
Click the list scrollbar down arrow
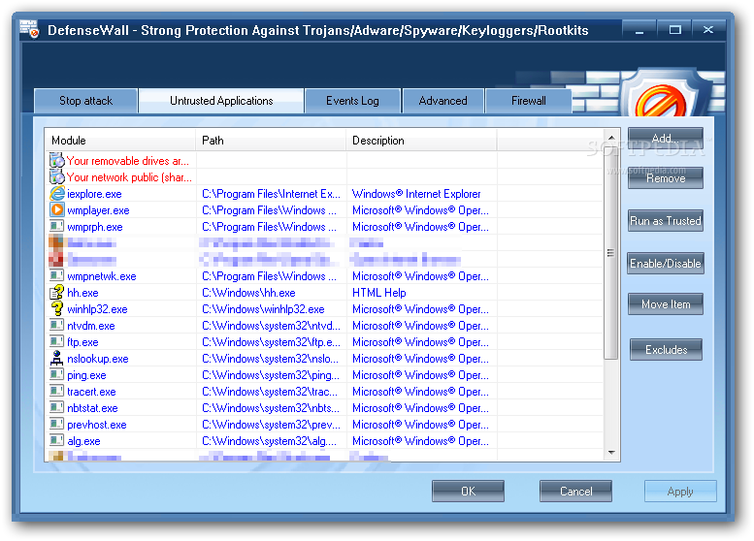pos(611,452)
